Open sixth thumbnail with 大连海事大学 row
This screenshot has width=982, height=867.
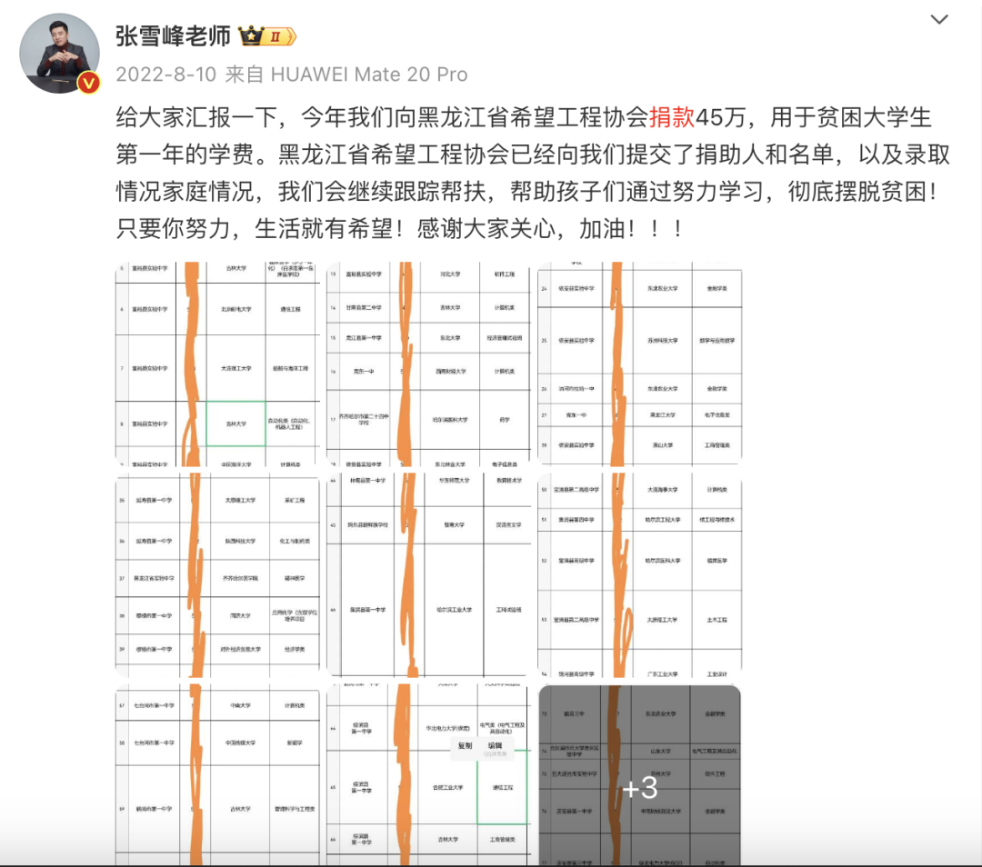click(639, 575)
